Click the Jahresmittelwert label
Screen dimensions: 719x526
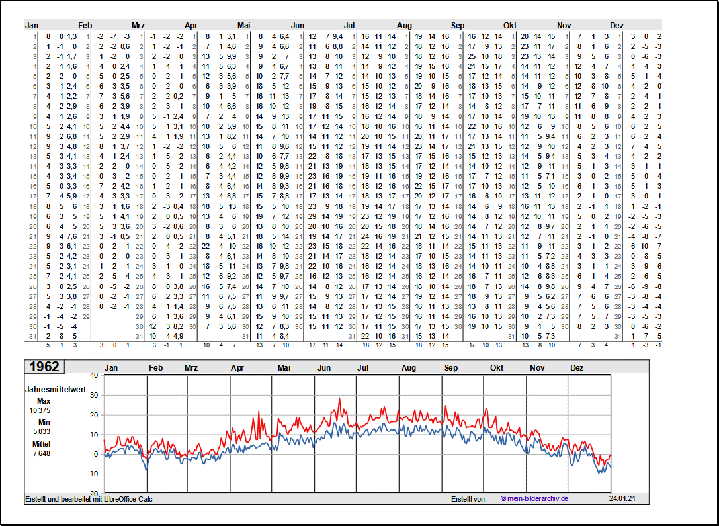coord(54,390)
